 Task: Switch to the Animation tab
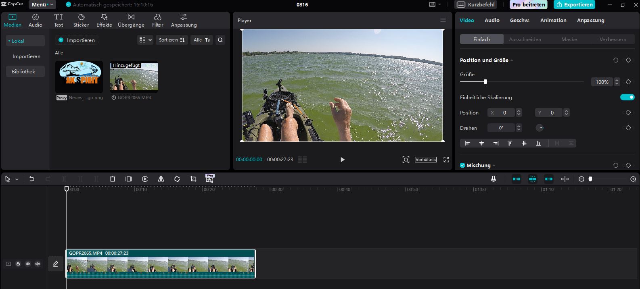coord(553,20)
